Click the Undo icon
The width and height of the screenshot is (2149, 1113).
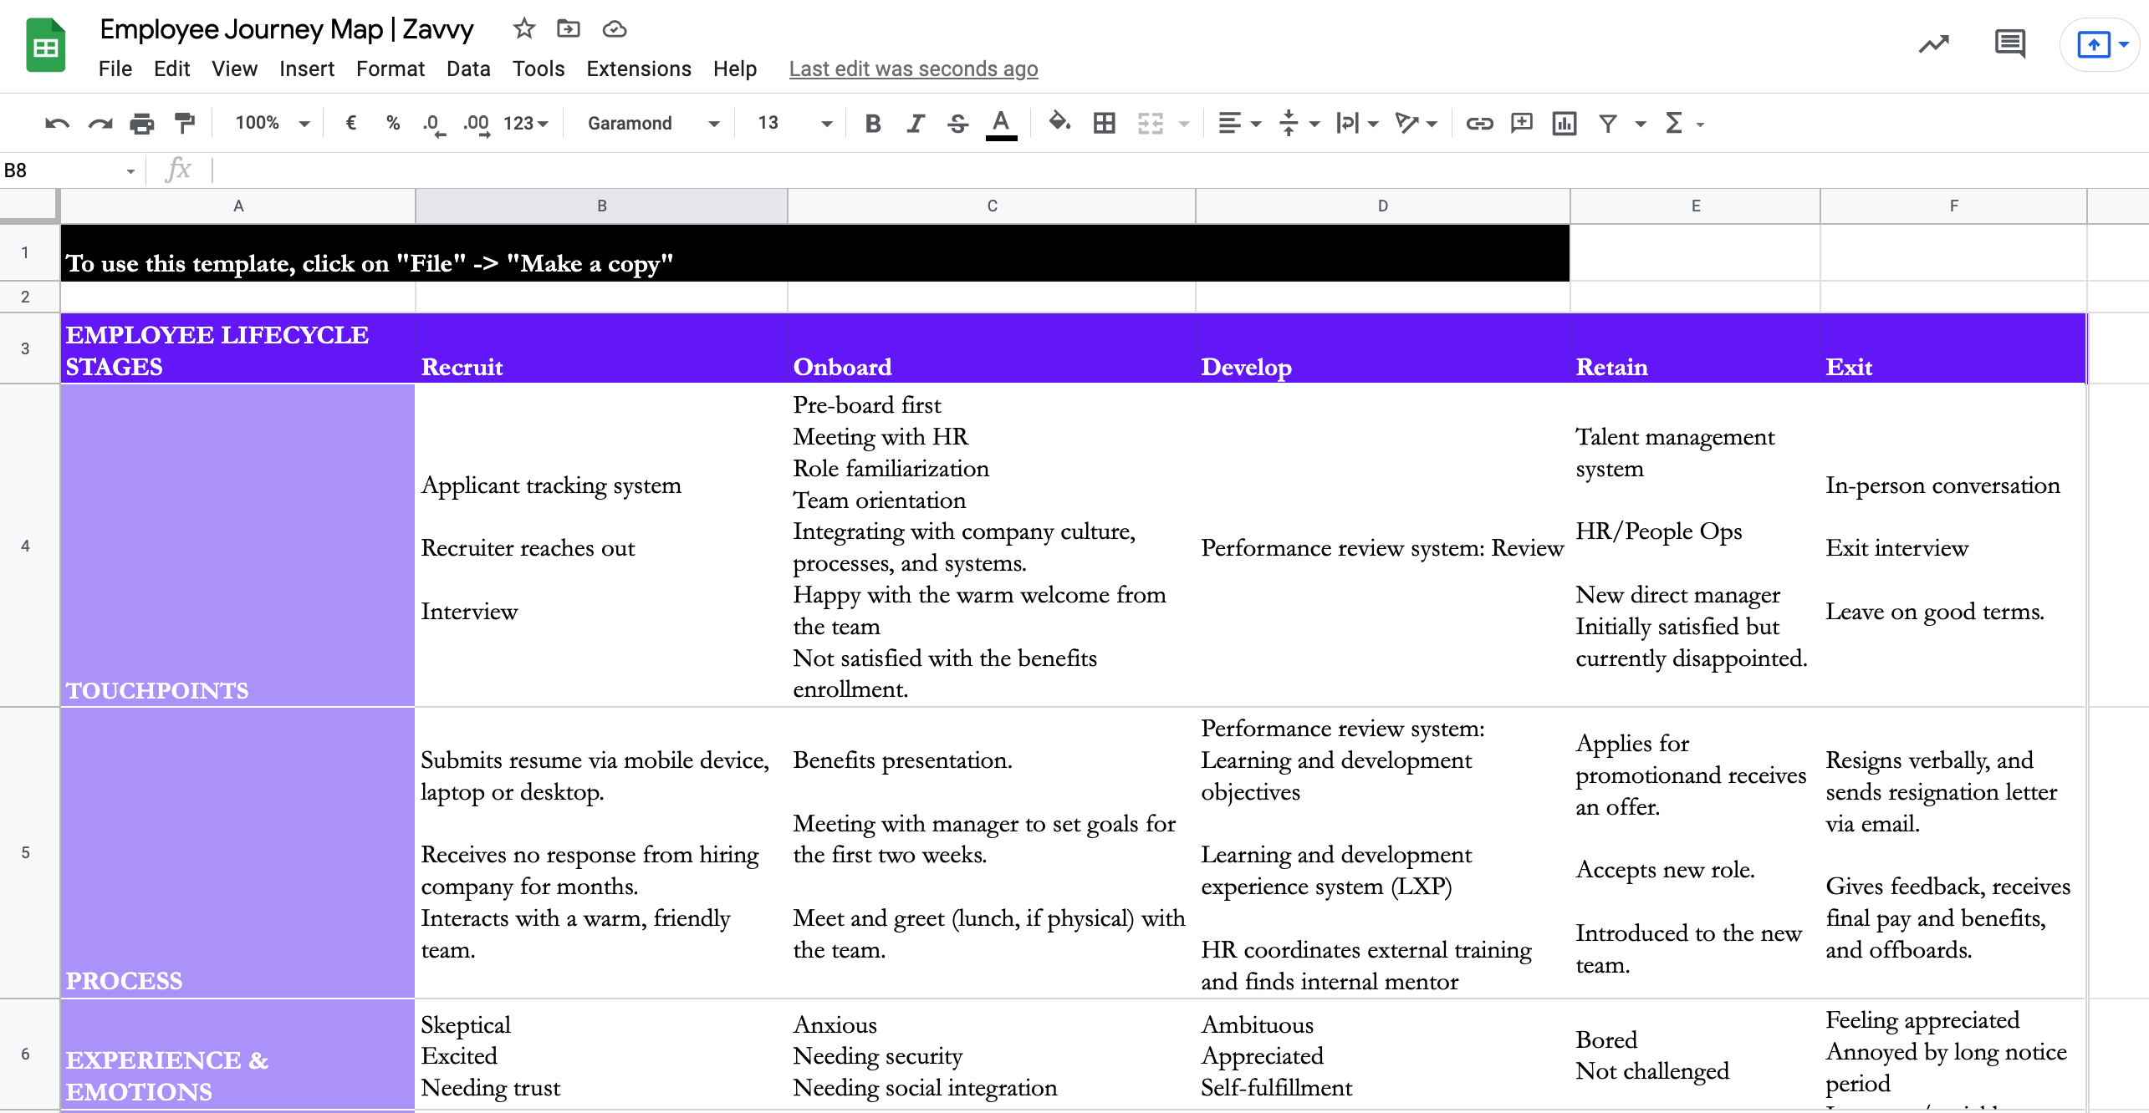(56, 124)
